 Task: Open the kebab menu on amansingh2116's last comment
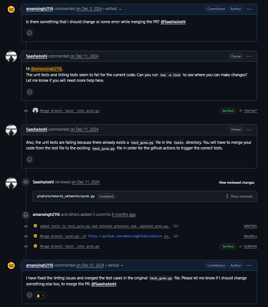(249, 265)
